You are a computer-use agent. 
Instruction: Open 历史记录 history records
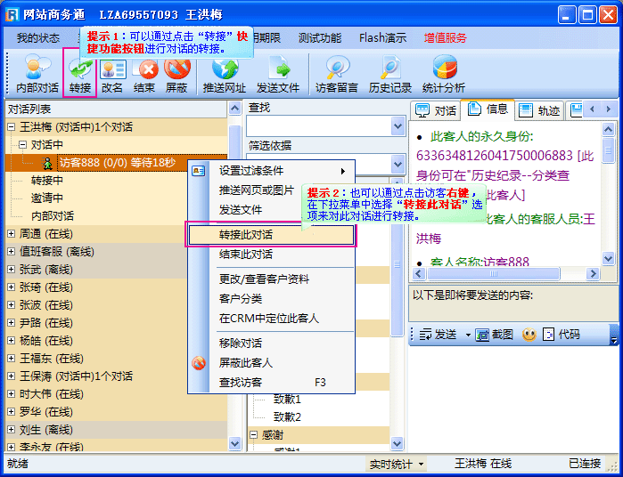pyautogui.click(x=390, y=75)
